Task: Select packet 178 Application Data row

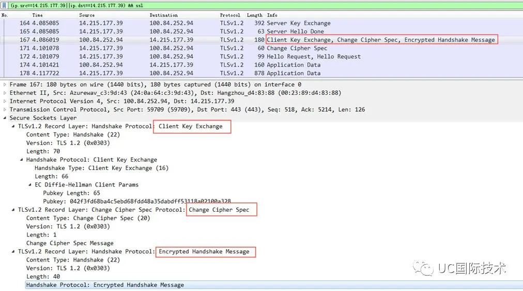Action: click(261, 73)
